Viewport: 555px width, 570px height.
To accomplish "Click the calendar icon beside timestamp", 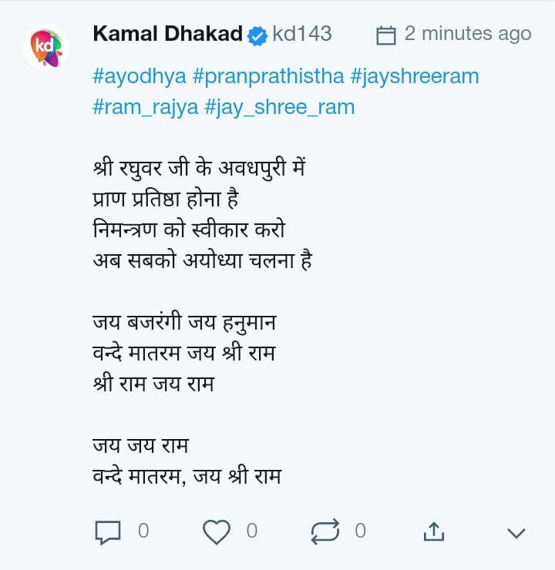I will 385,35.
